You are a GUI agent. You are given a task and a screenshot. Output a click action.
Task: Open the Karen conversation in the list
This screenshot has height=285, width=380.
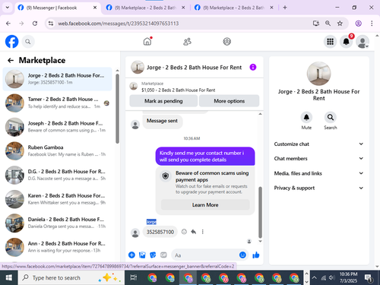pos(57,199)
